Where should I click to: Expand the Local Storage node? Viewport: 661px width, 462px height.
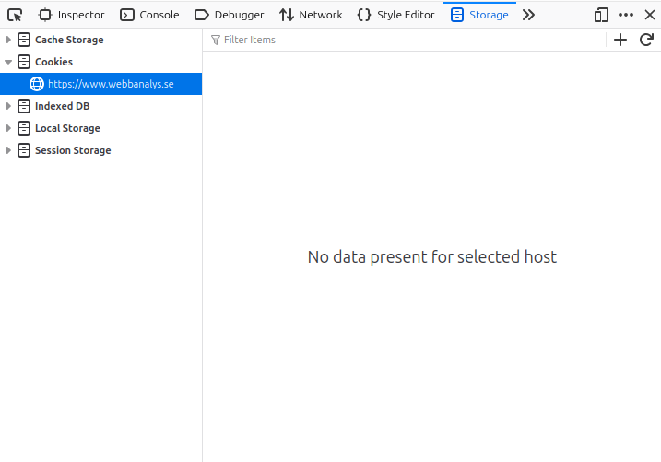pyautogui.click(x=9, y=128)
